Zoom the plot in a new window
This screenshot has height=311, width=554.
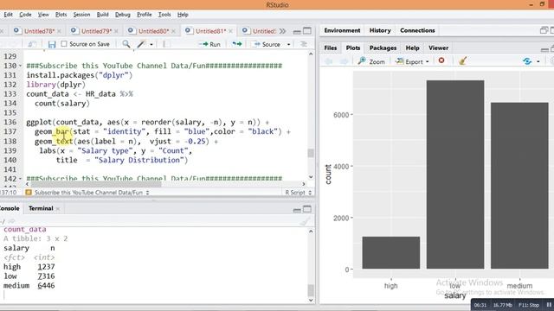coord(371,61)
